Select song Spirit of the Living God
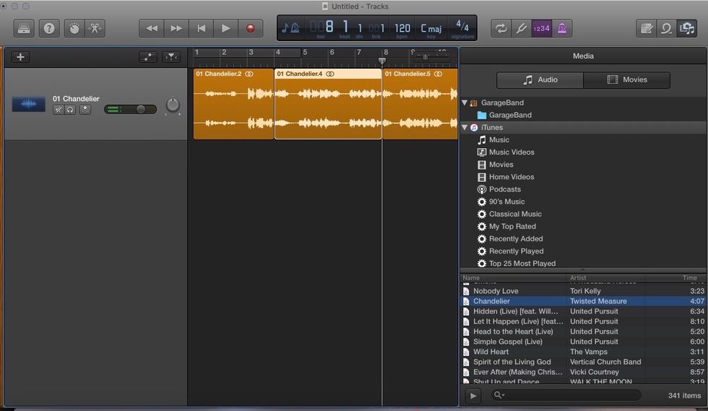 584,362
